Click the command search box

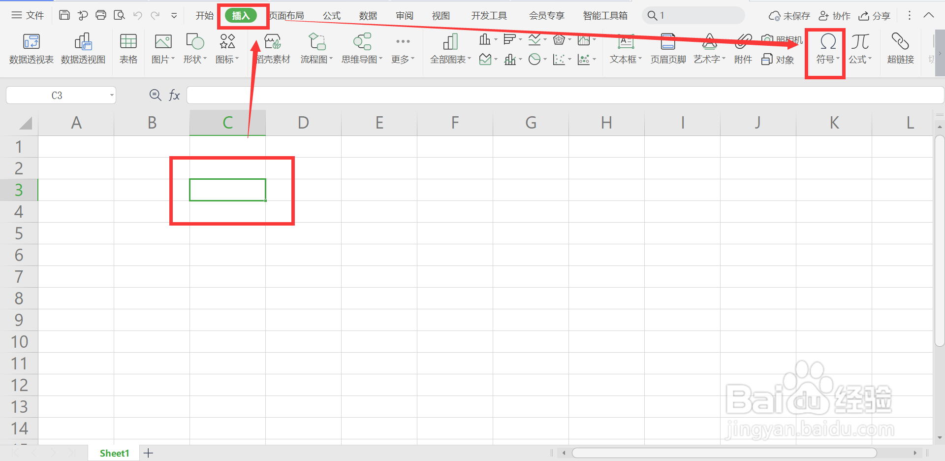click(x=693, y=15)
